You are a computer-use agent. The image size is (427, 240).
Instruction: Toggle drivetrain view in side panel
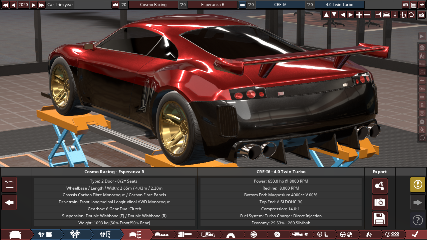(x=422, y=64)
